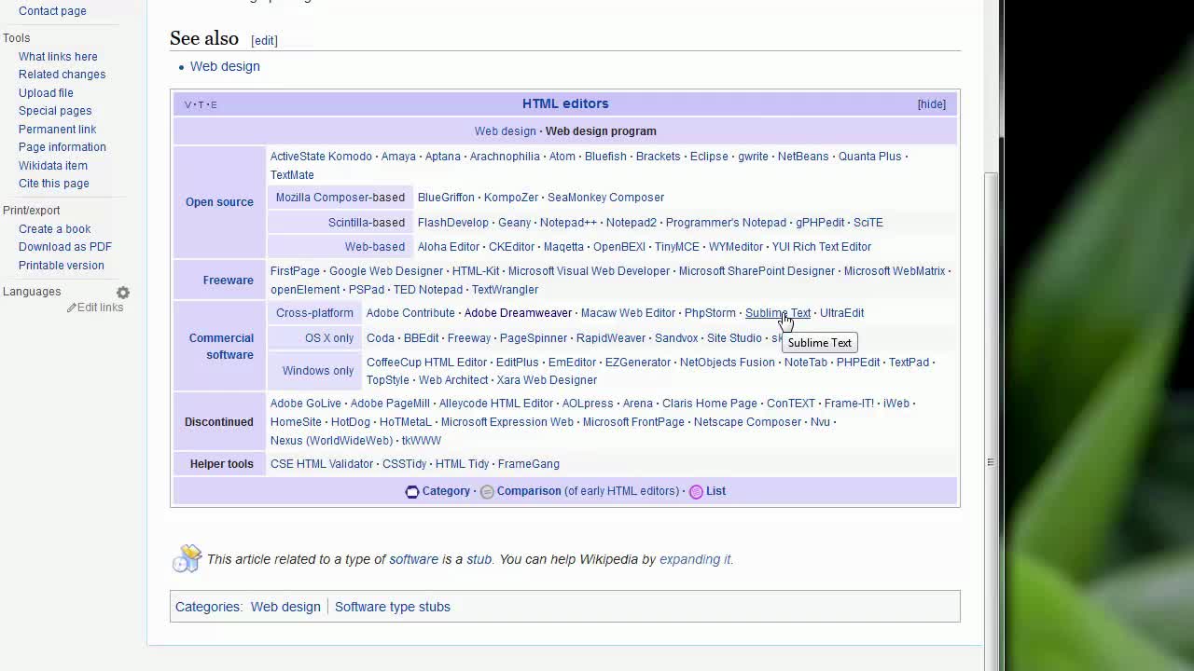The image size is (1194, 671).
Task: Click Cite this page
Action: point(54,184)
